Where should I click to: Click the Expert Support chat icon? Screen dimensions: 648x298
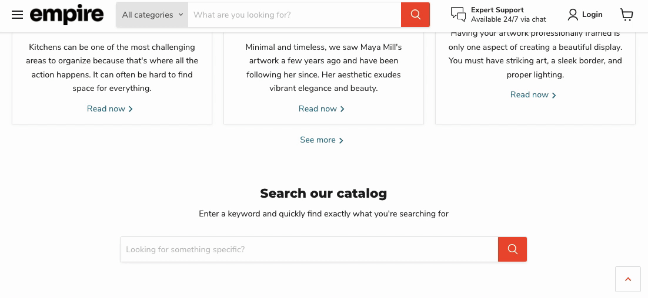(x=458, y=15)
